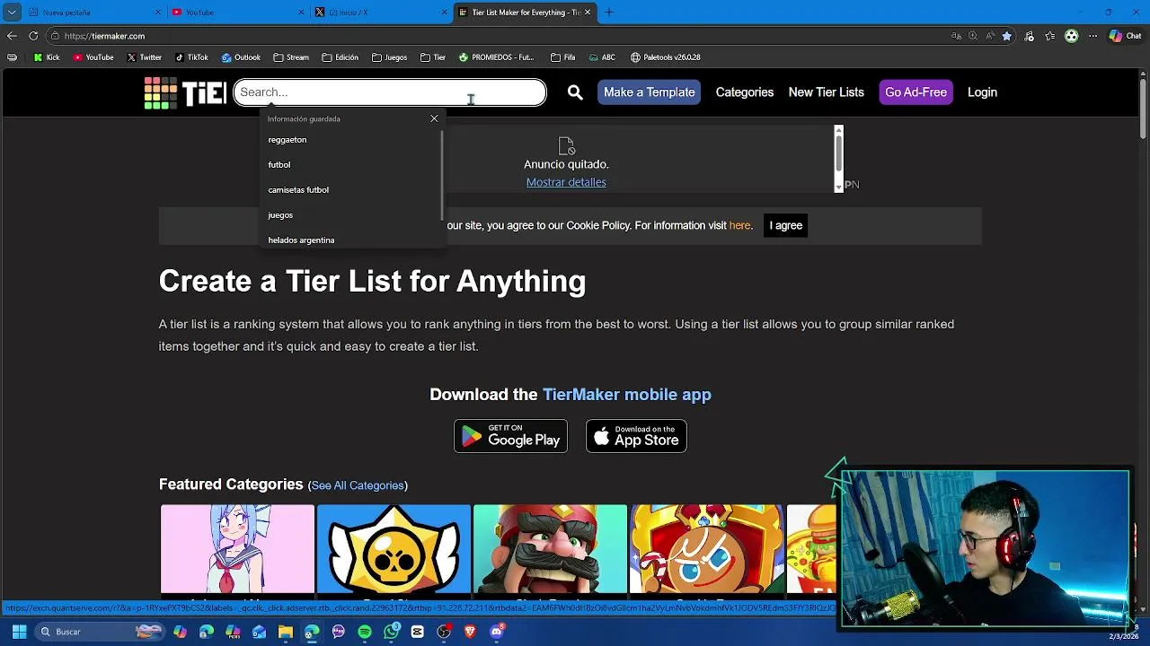The image size is (1150, 646).
Task: Open the PROMIEDOS bookmark
Action: [x=496, y=57]
